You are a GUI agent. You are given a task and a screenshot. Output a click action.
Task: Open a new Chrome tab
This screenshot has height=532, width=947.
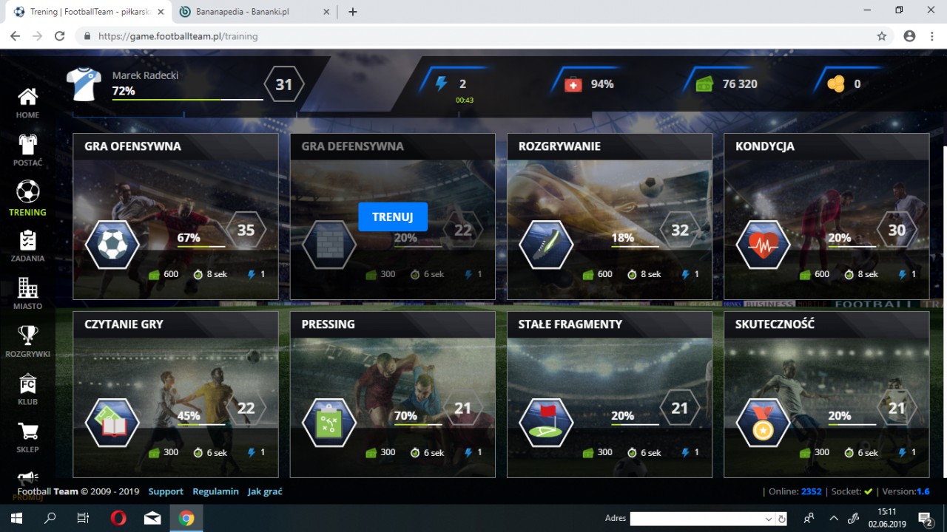pos(353,12)
